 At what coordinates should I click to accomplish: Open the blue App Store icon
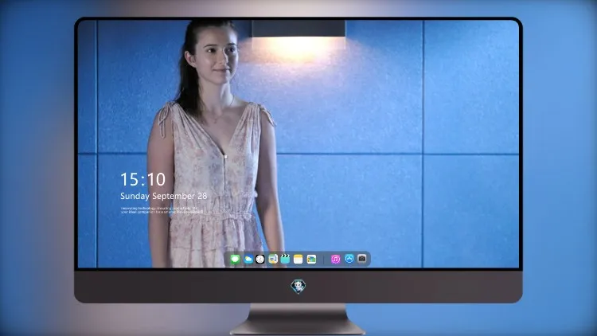tap(349, 259)
